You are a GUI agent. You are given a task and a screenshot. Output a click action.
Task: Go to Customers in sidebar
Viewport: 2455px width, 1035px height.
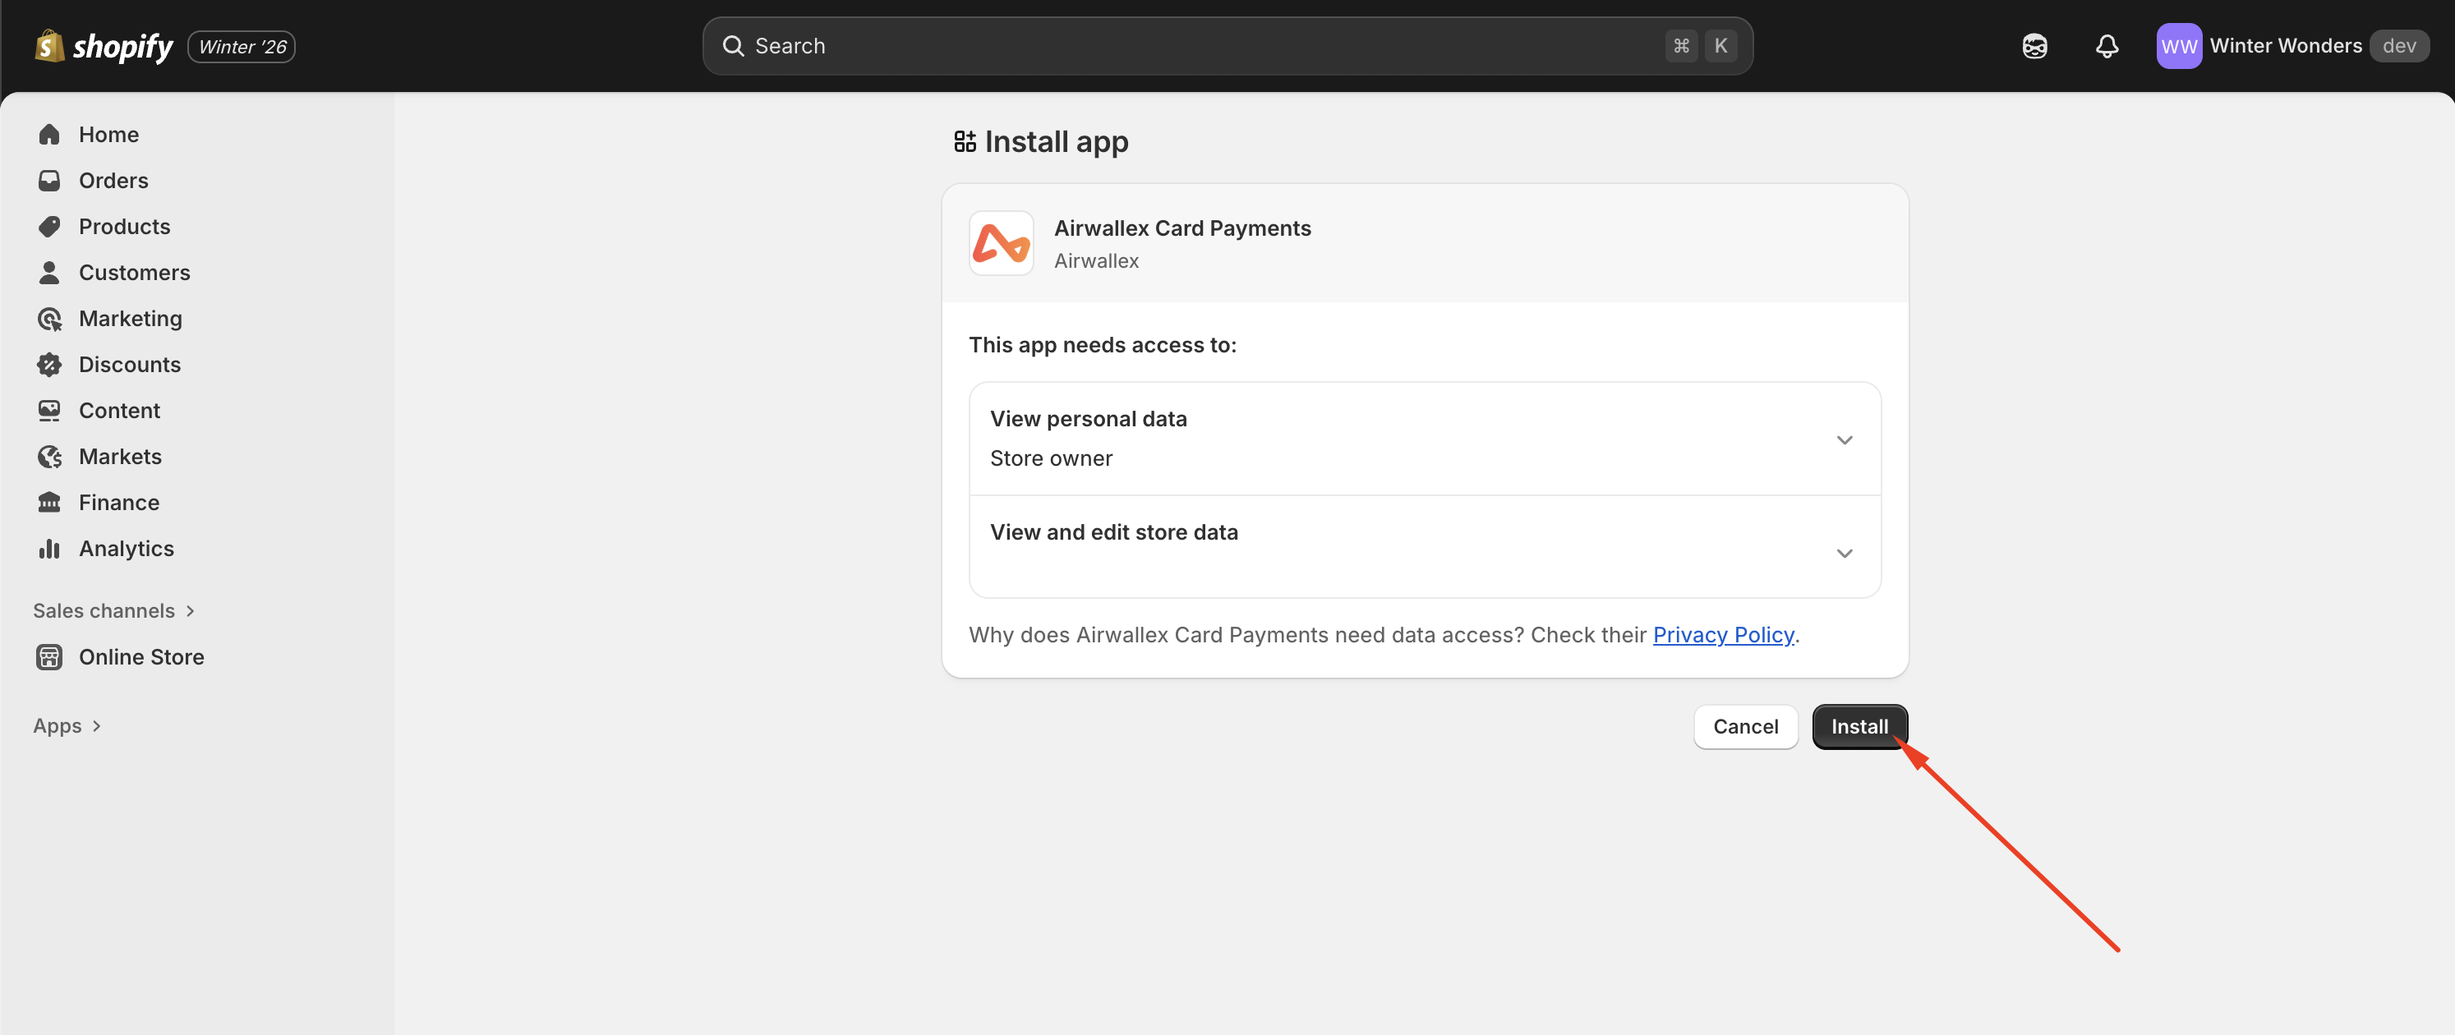(x=135, y=273)
